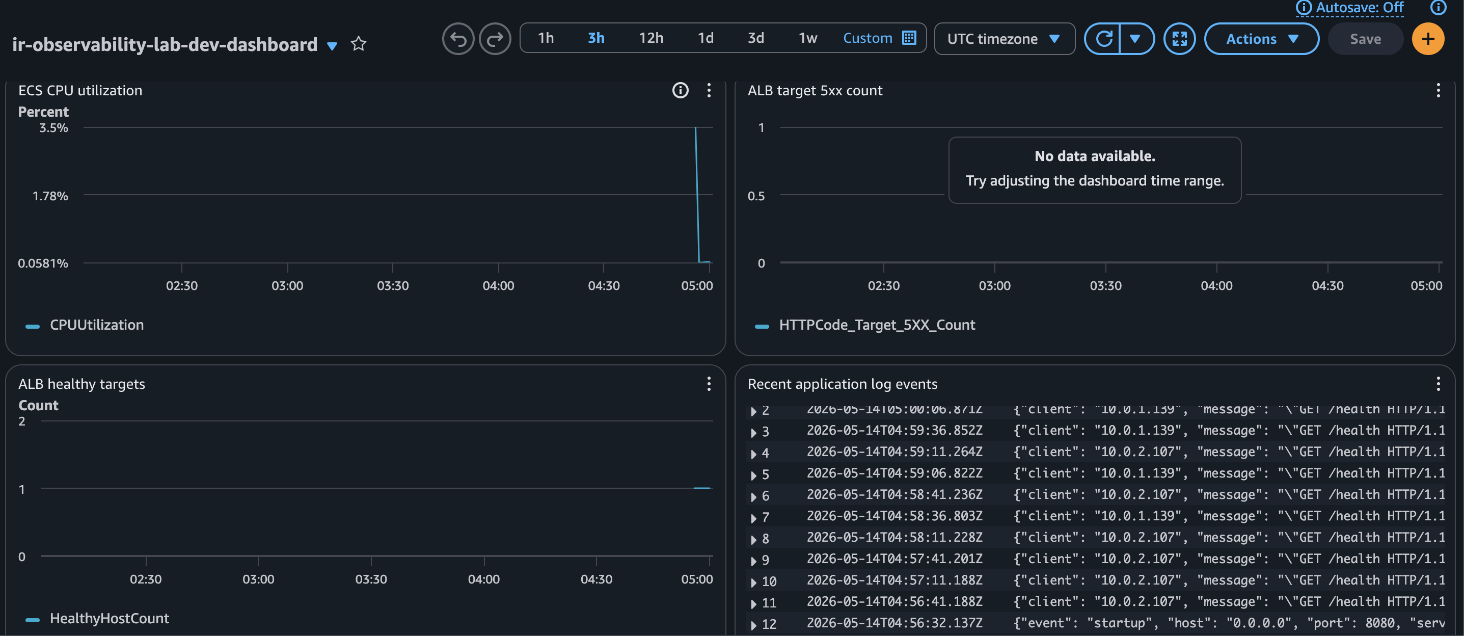
Task: Click the HealthyHostCount legend label
Action: click(x=109, y=618)
